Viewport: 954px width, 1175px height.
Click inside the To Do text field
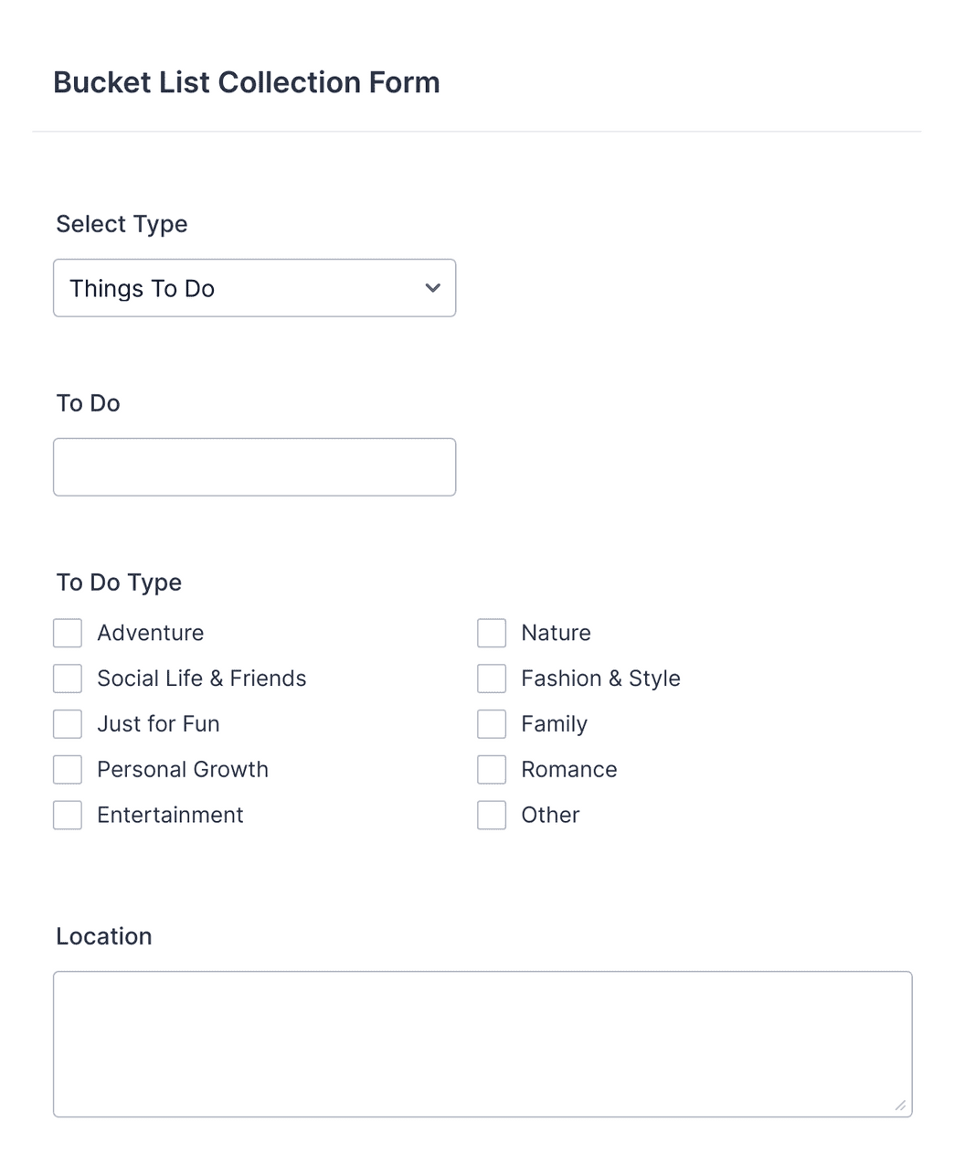click(254, 466)
